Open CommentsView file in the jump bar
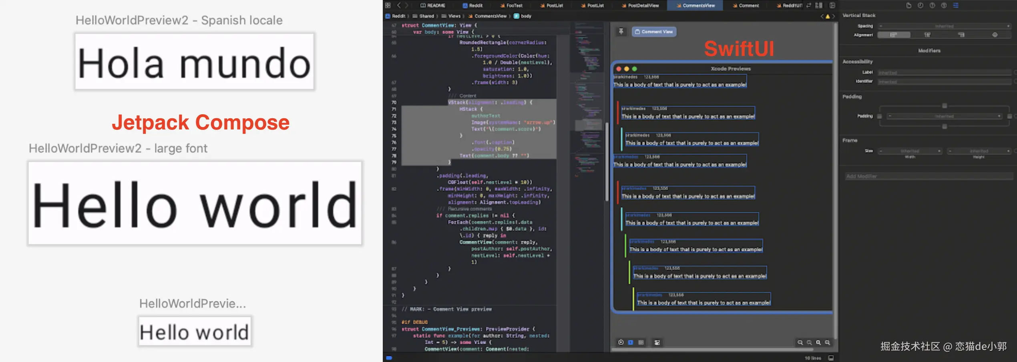The image size is (1017, 362). [x=487, y=16]
